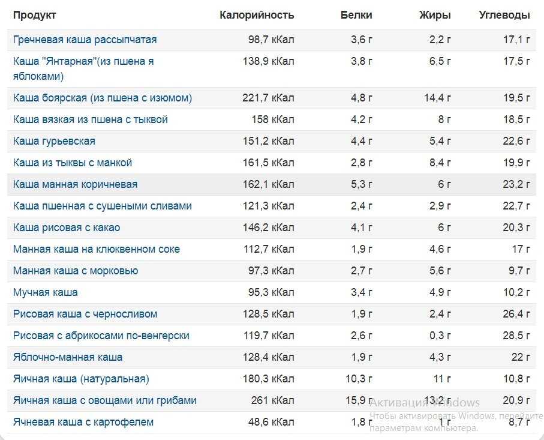Screen dimensions: 544x440
Task: Click Ячневая каша с картофелем
Action: pos(83,422)
